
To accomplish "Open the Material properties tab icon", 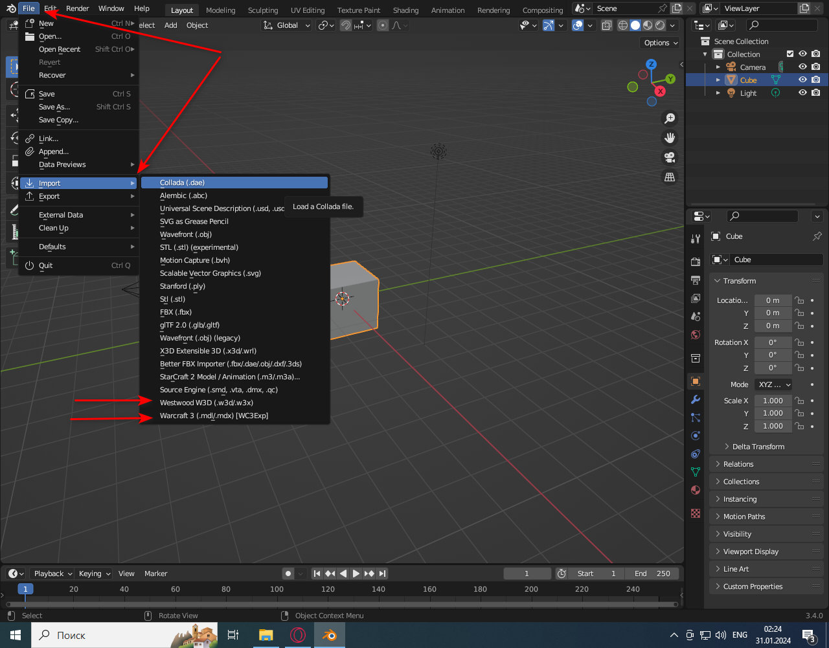I will click(x=696, y=490).
